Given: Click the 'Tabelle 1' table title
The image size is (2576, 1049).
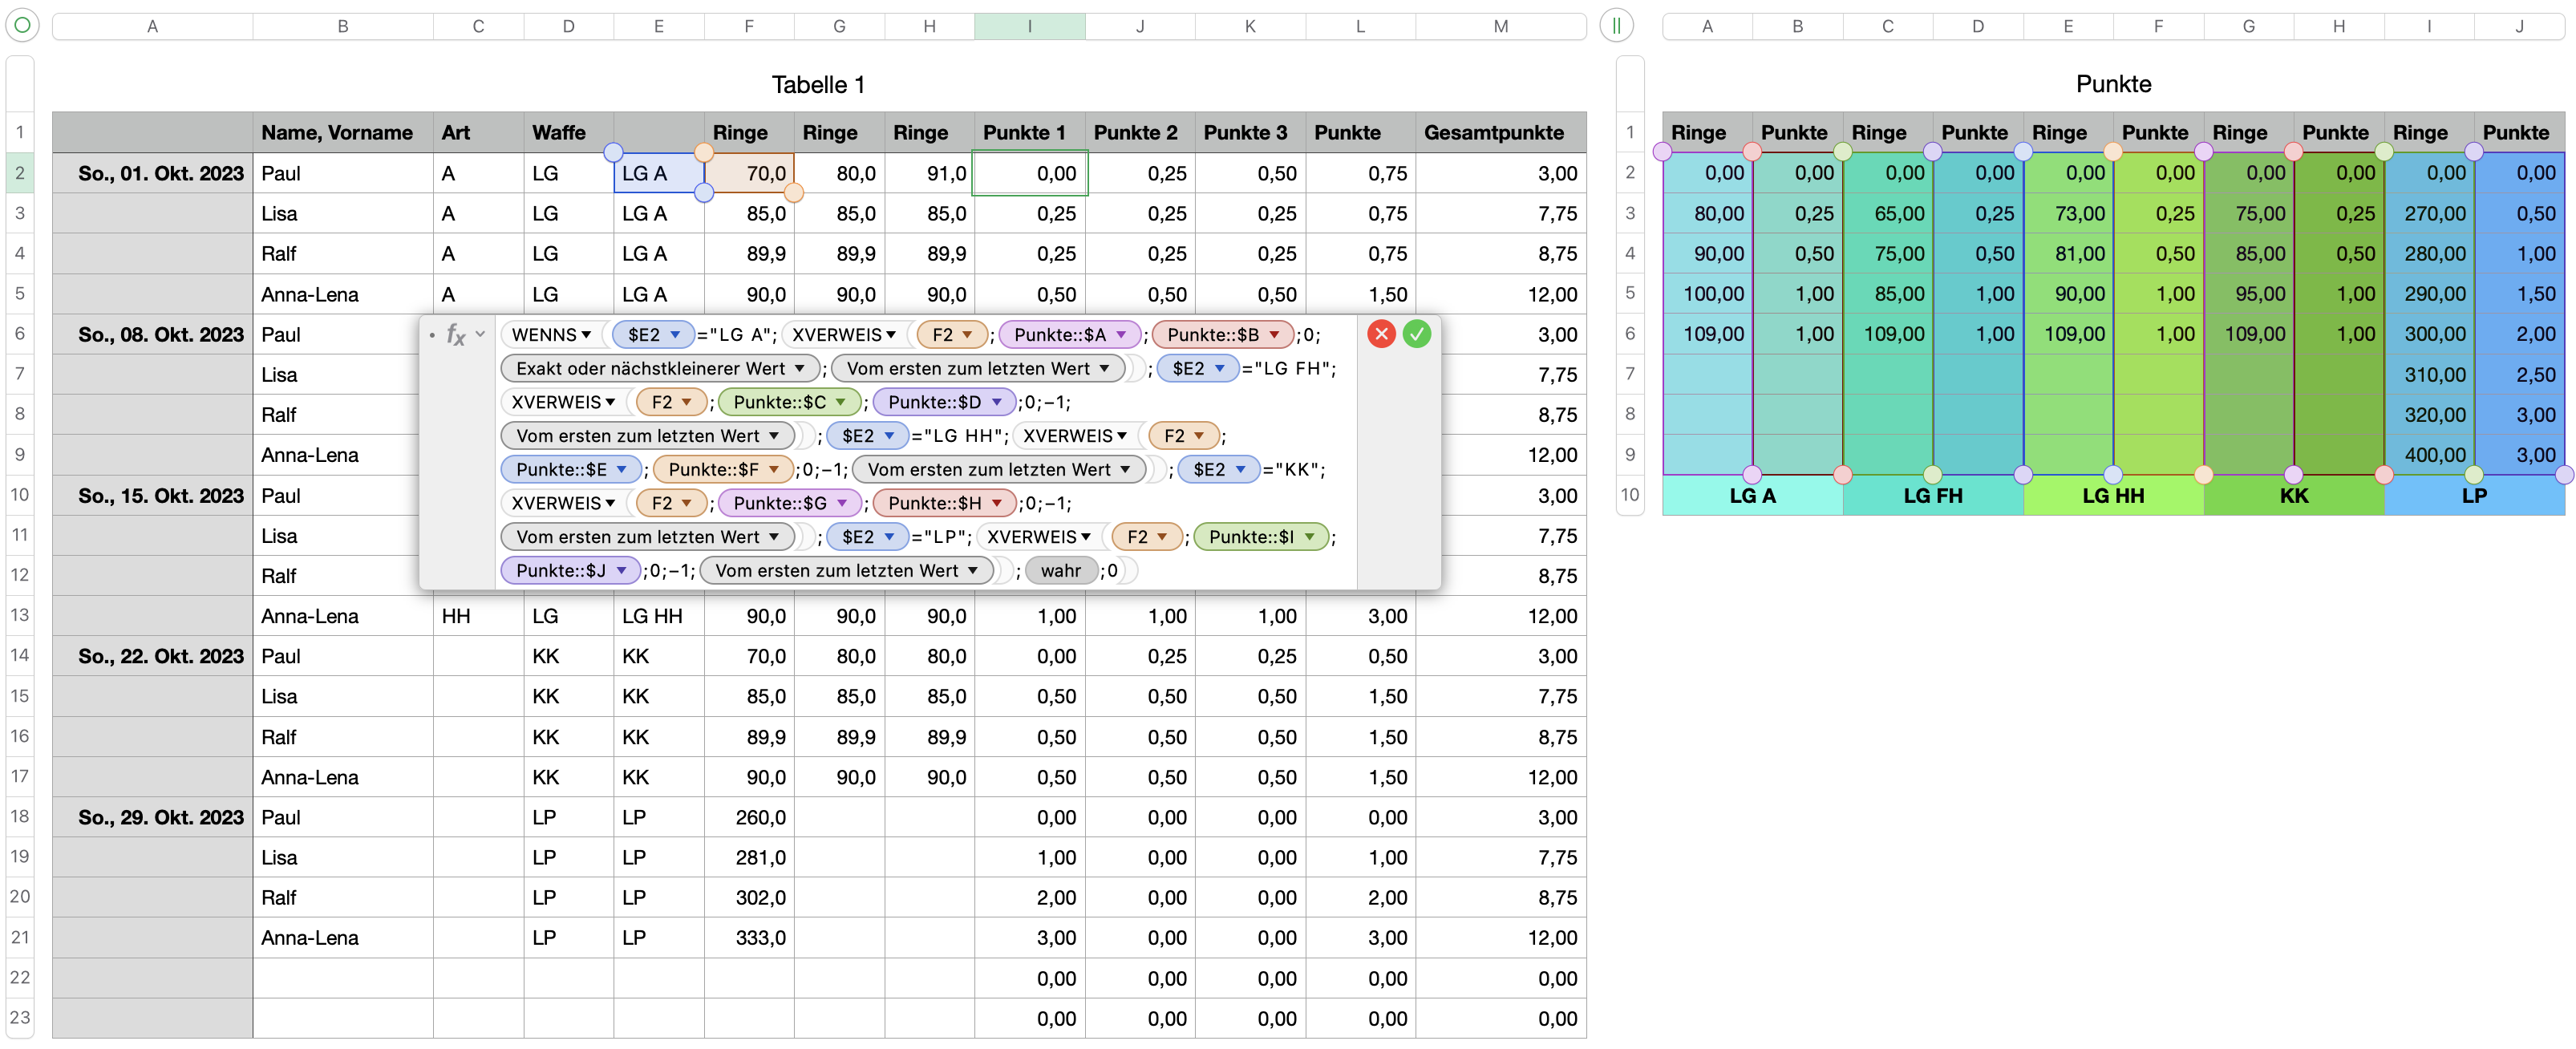Looking at the screenshot, I should (x=817, y=85).
